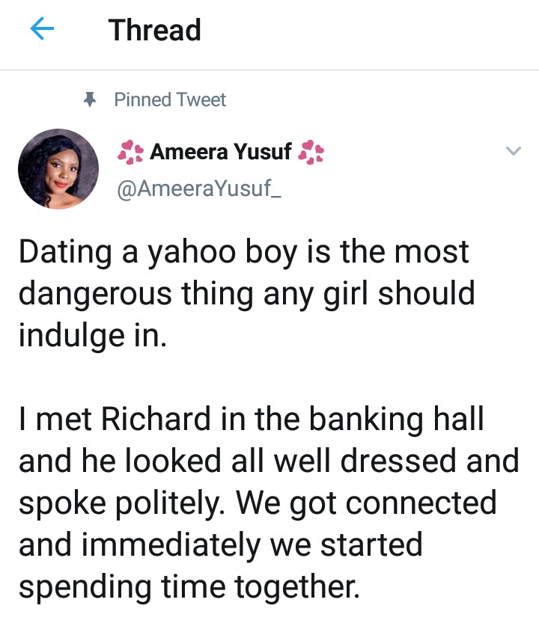
Task: Open the Ameera Yusuf display name
Action: tap(221, 153)
